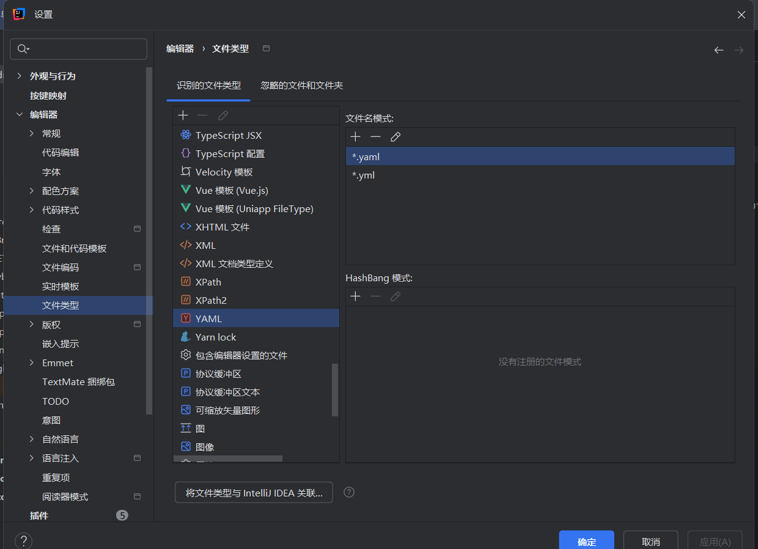The width and height of the screenshot is (758, 549).
Task: Select 文件编码 in the settings tree
Action: (61, 267)
